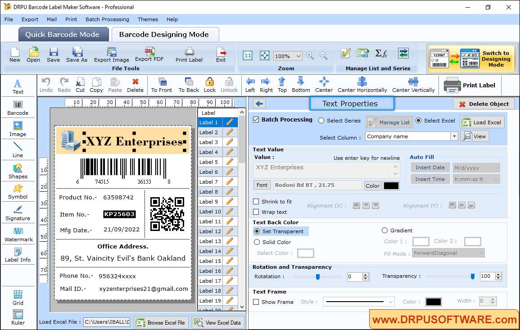Open the date format dropdown

[x=496, y=168]
